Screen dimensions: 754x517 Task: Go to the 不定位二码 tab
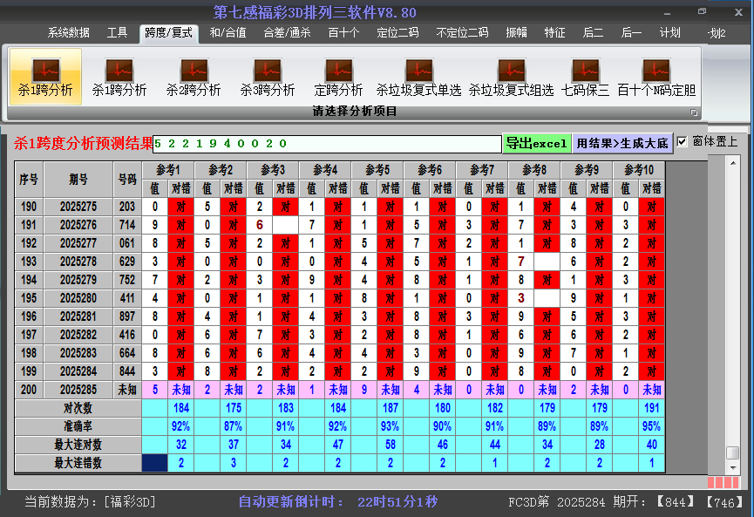click(x=462, y=33)
